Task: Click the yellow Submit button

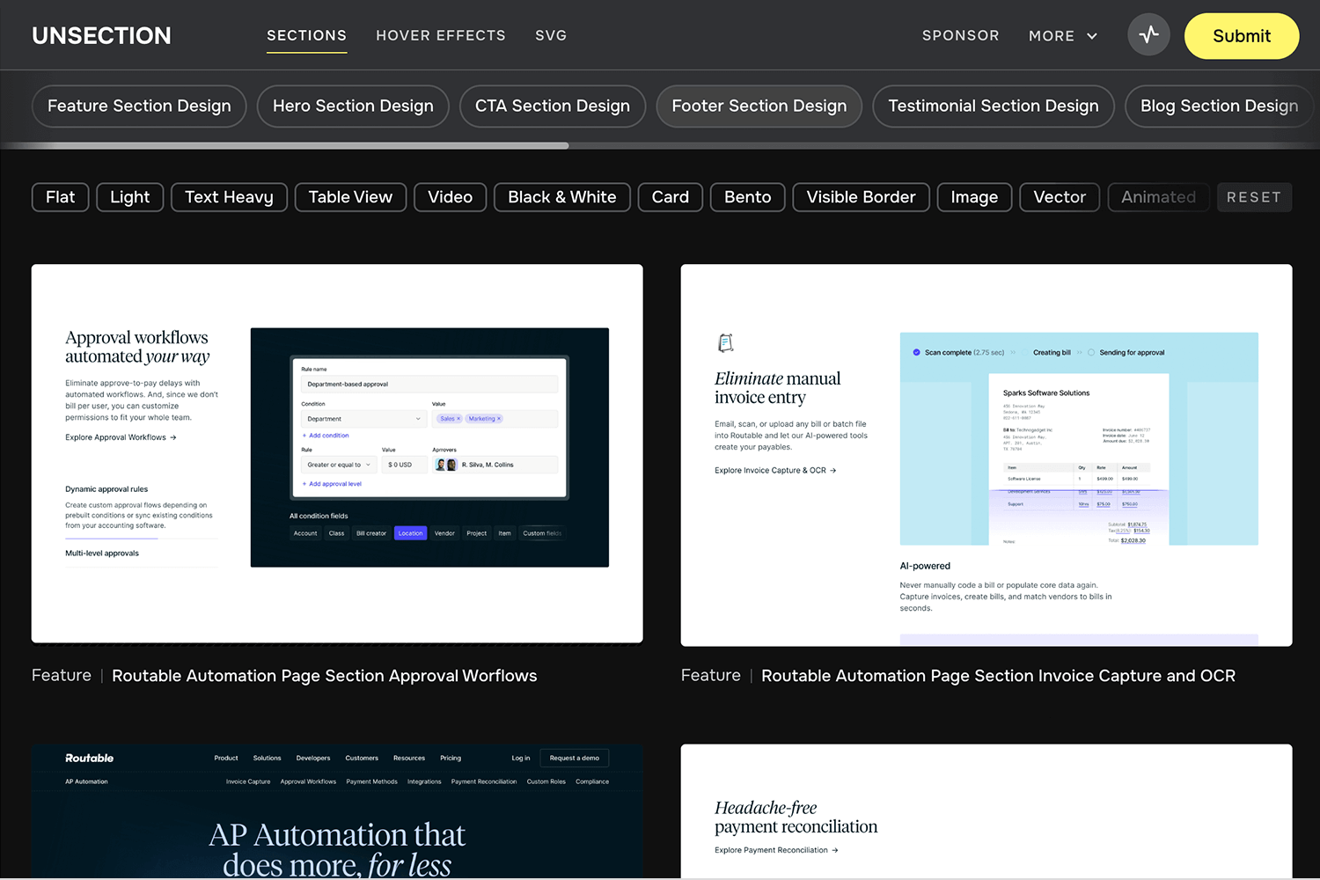Action: [1241, 36]
